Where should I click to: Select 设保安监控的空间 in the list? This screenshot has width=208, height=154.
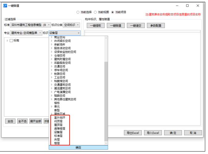[x=65, y=52]
